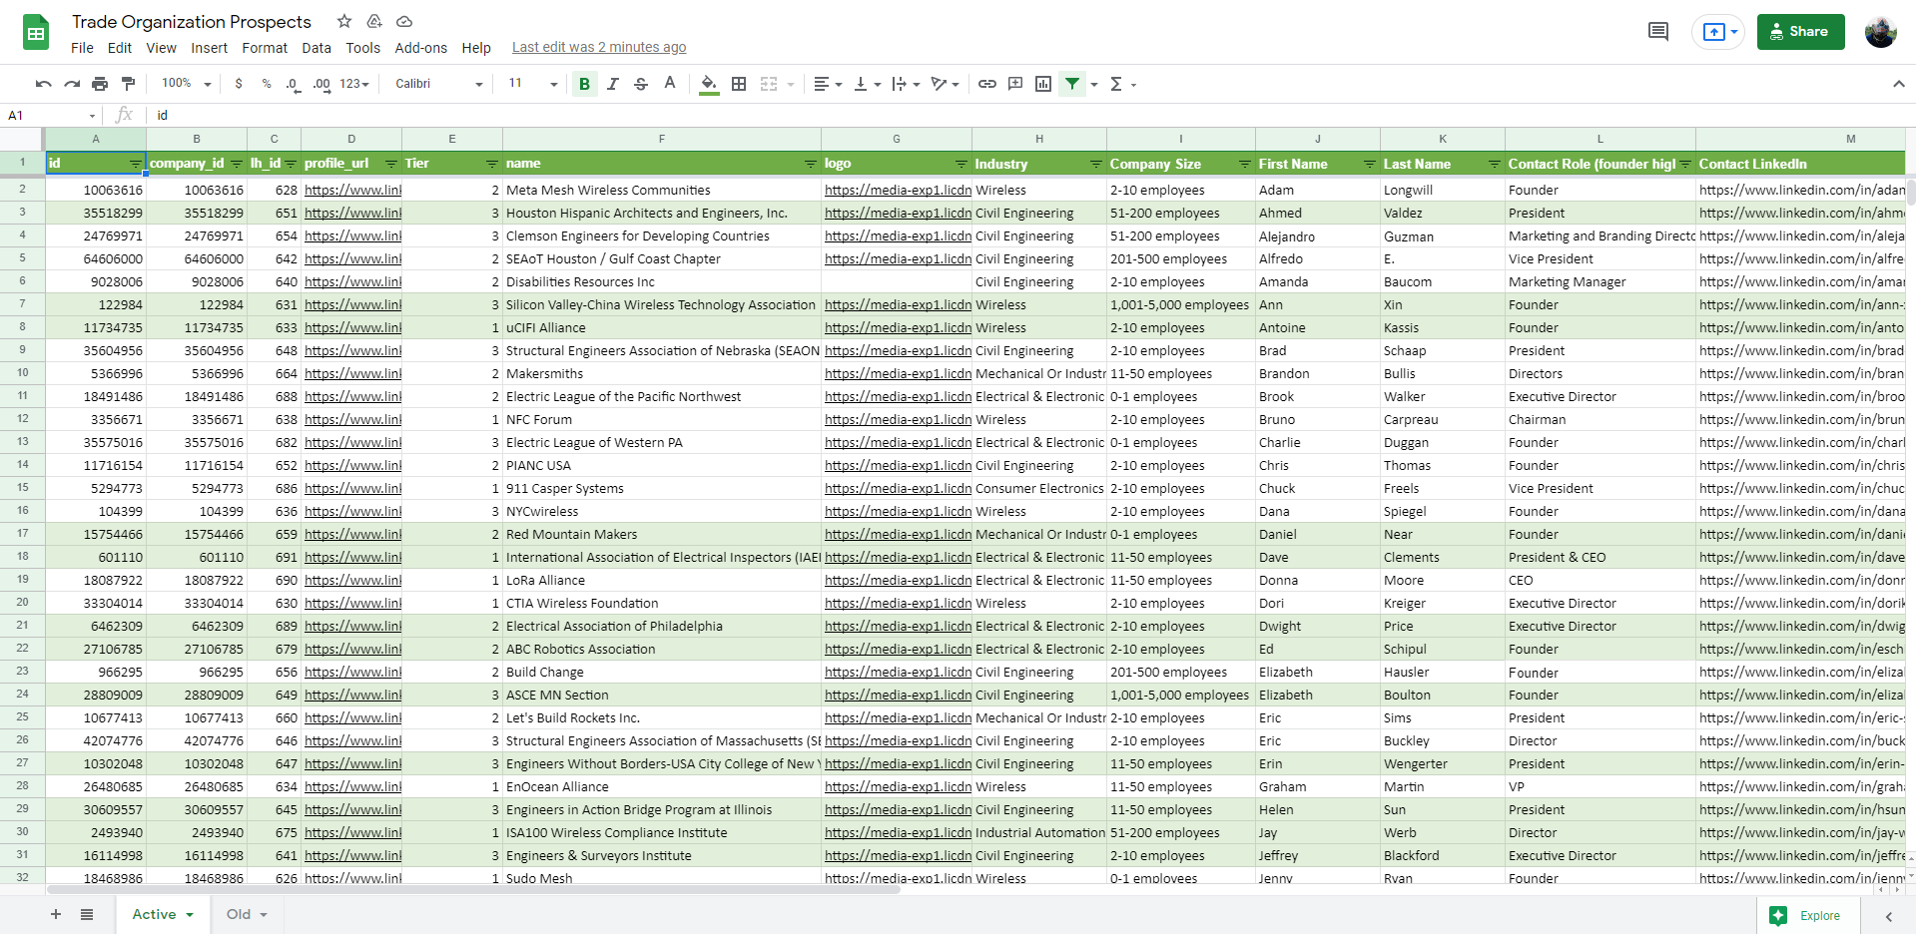Open the Functions sigma menu
Screen dimensions: 1916x934
point(1122,84)
